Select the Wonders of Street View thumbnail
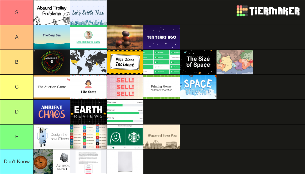Screen dimensions: 305x174 pyautogui.click(x=162, y=137)
